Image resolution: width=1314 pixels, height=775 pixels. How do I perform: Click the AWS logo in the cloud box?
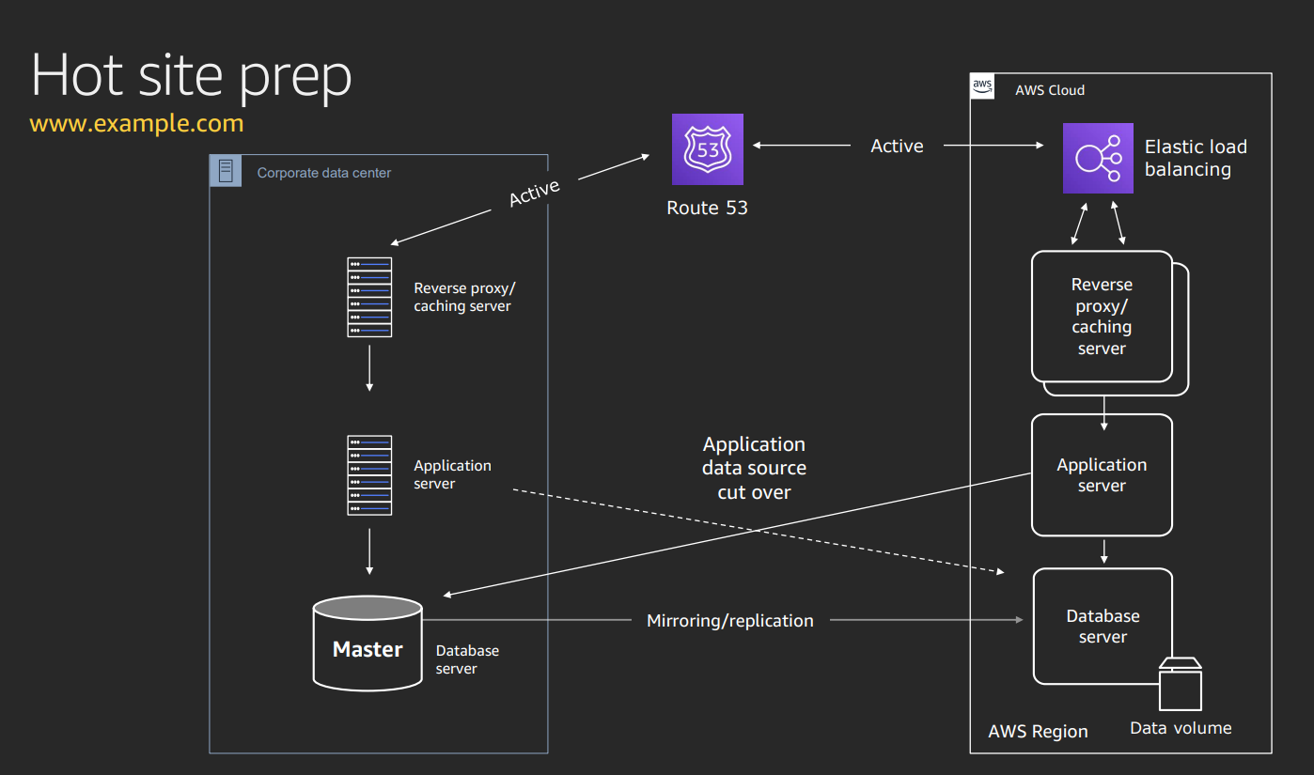coord(982,86)
